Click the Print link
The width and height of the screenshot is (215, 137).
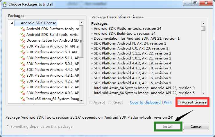168,102
